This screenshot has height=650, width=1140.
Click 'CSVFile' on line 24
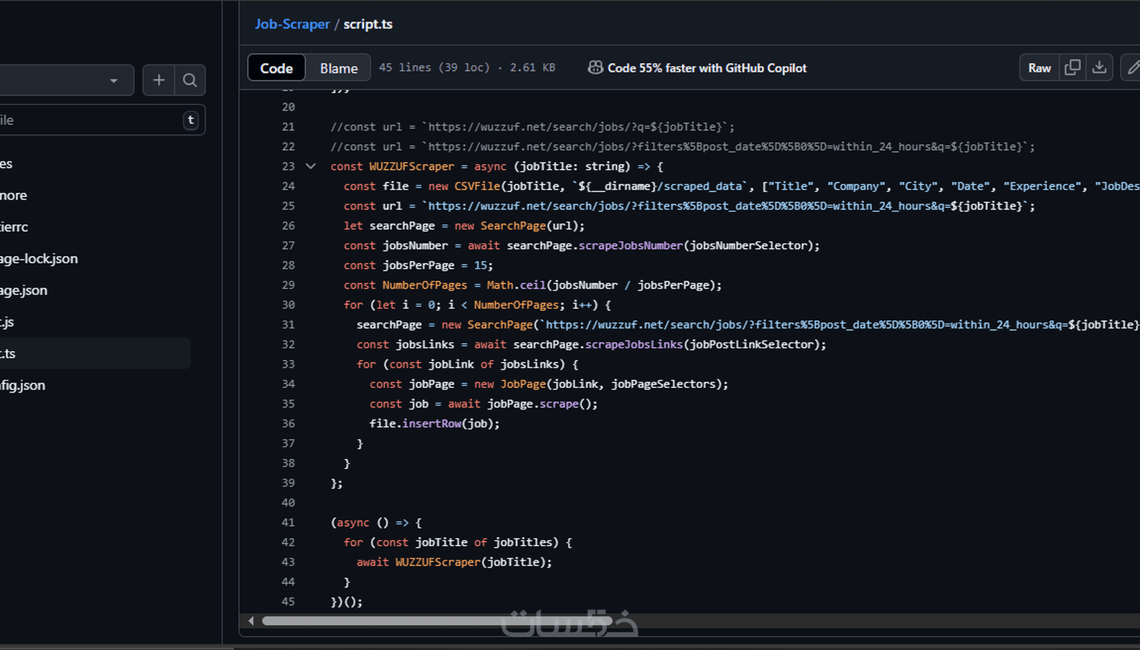point(477,186)
